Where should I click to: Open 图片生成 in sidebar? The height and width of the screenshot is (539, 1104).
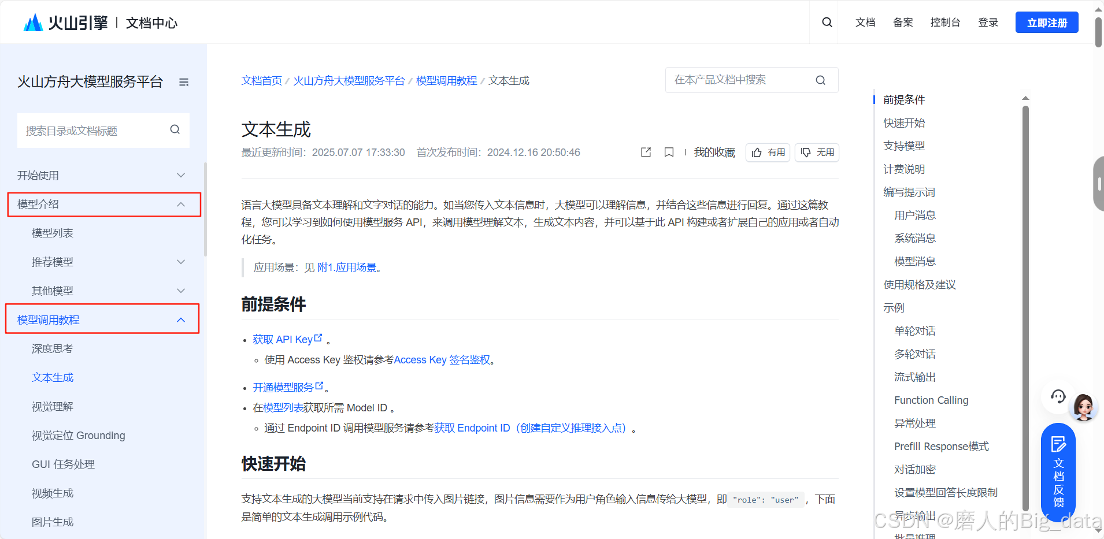[53, 522]
